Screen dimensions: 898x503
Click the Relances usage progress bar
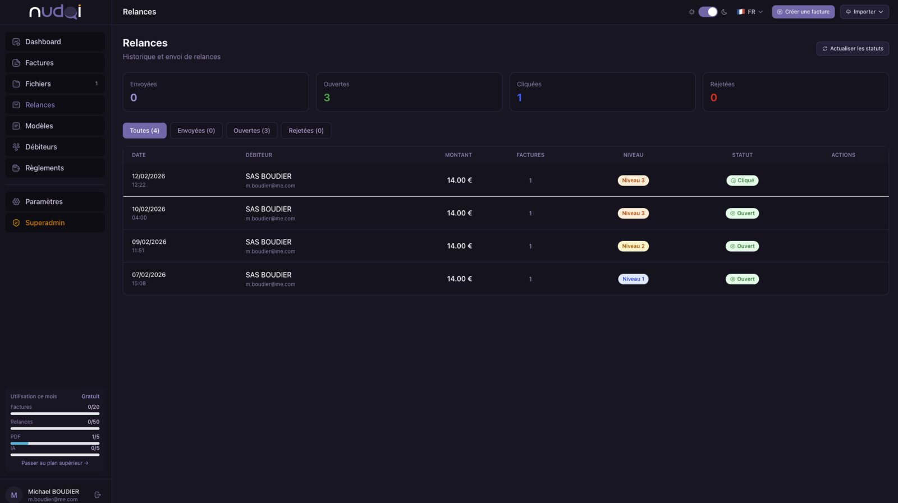click(55, 428)
